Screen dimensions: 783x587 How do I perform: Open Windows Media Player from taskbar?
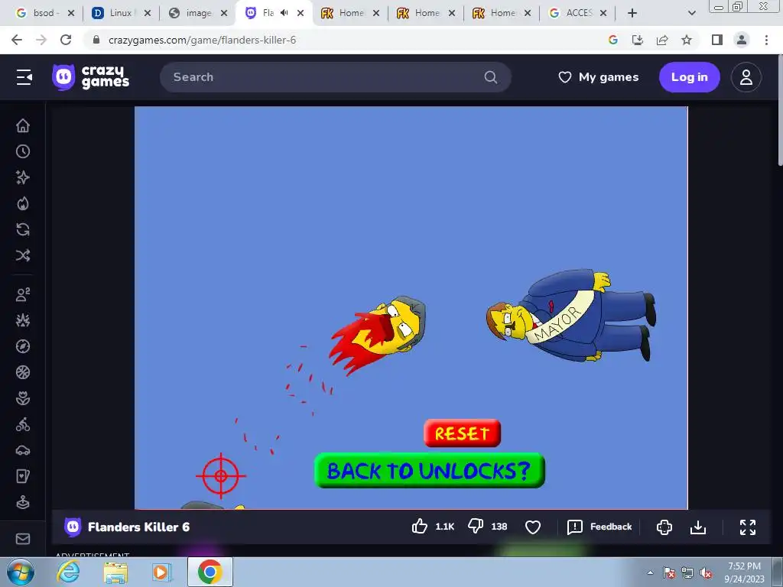[x=161, y=572]
